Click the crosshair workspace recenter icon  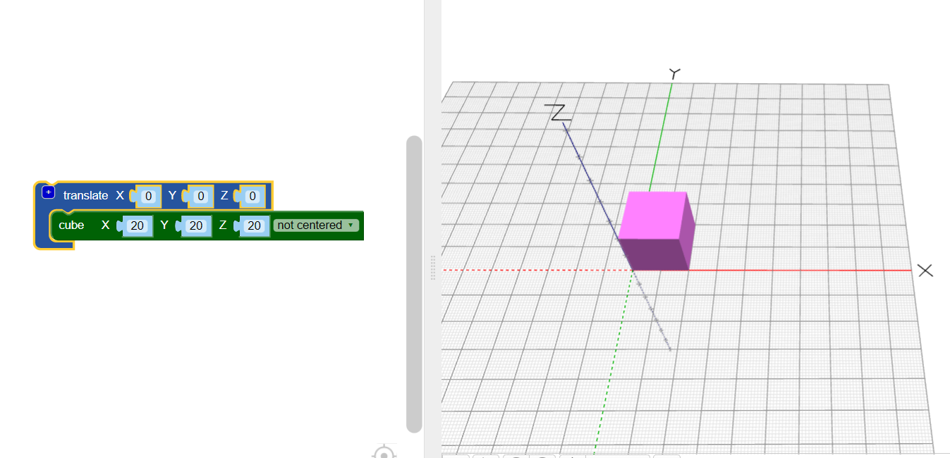(x=384, y=454)
